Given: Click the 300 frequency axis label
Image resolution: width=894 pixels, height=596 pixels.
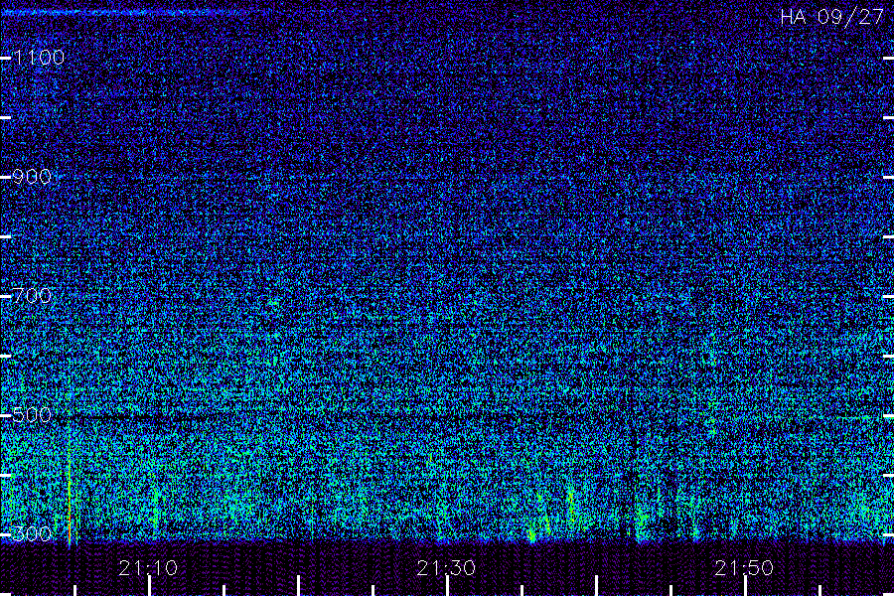Looking at the screenshot, I should pyautogui.click(x=32, y=533).
